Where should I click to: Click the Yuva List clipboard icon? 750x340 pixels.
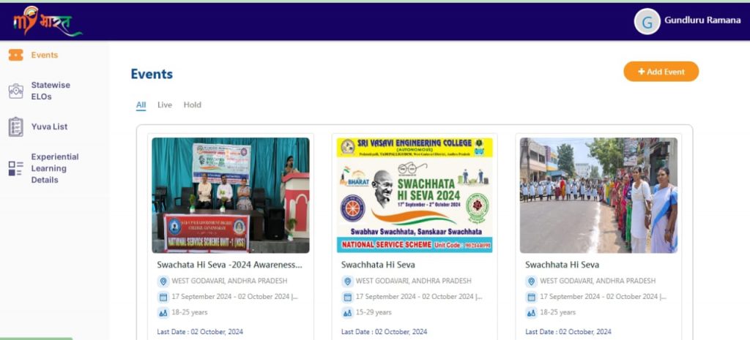(x=15, y=126)
